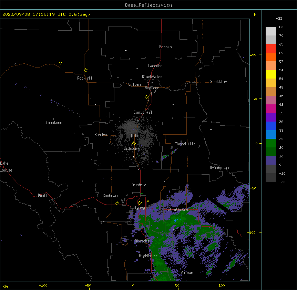Image resolution: width=297 pixels, height=290 pixels.
Task: Click the Blackfalds town label
Action: pyautogui.click(x=152, y=77)
